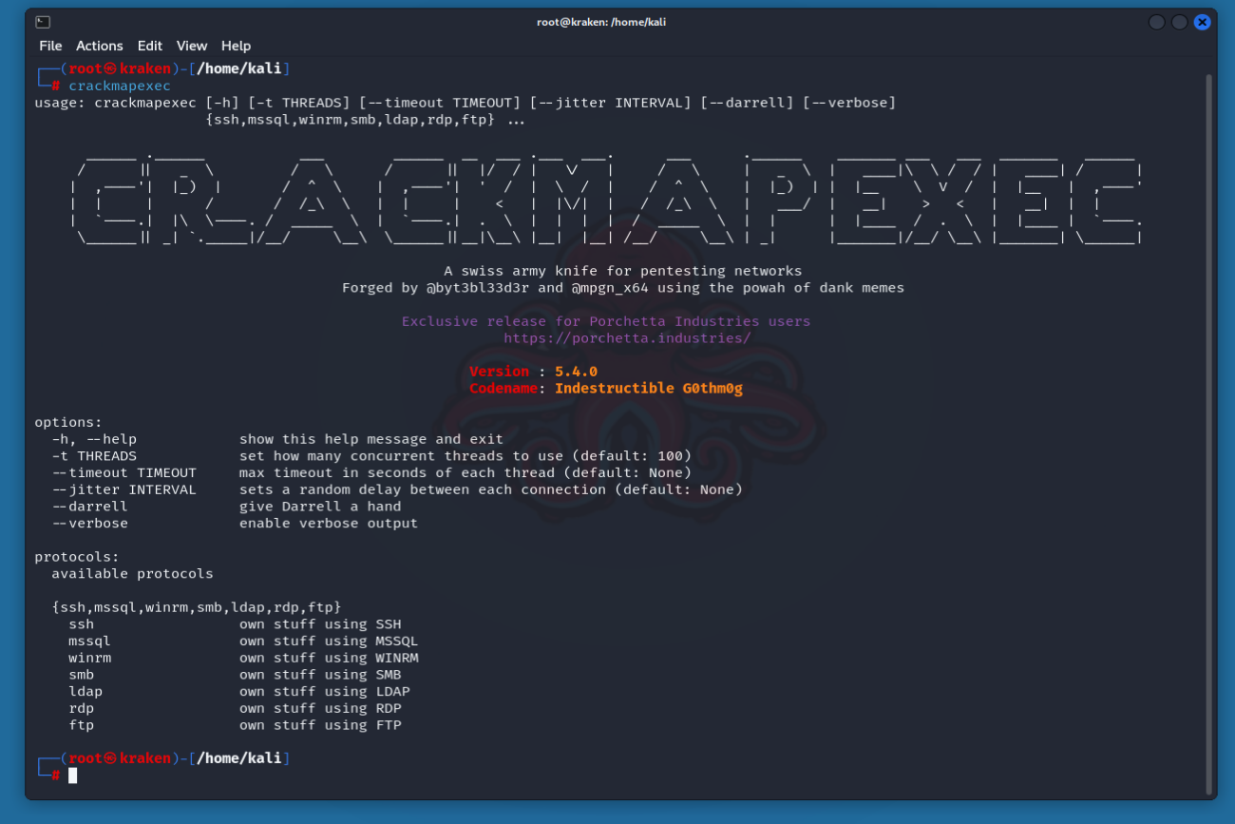Open the File menu
The height and width of the screenshot is (824, 1235).
click(50, 46)
